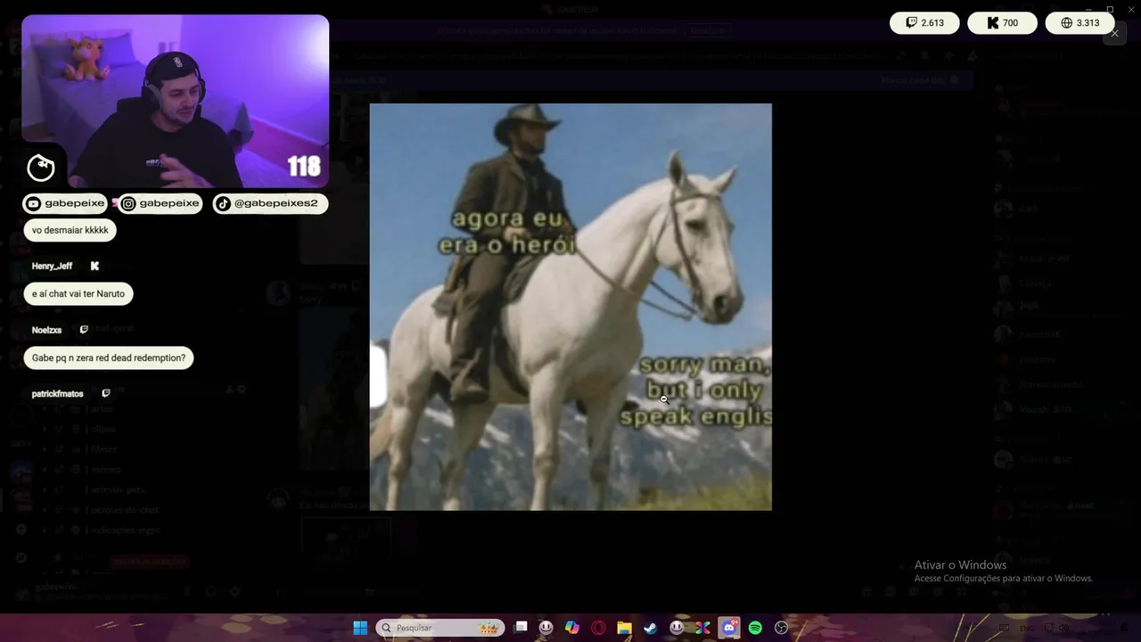The width and height of the screenshot is (1141, 642).
Task: Click the chat message 'e aí chat vai ter Naruto'
Action: click(x=78, y=293)
